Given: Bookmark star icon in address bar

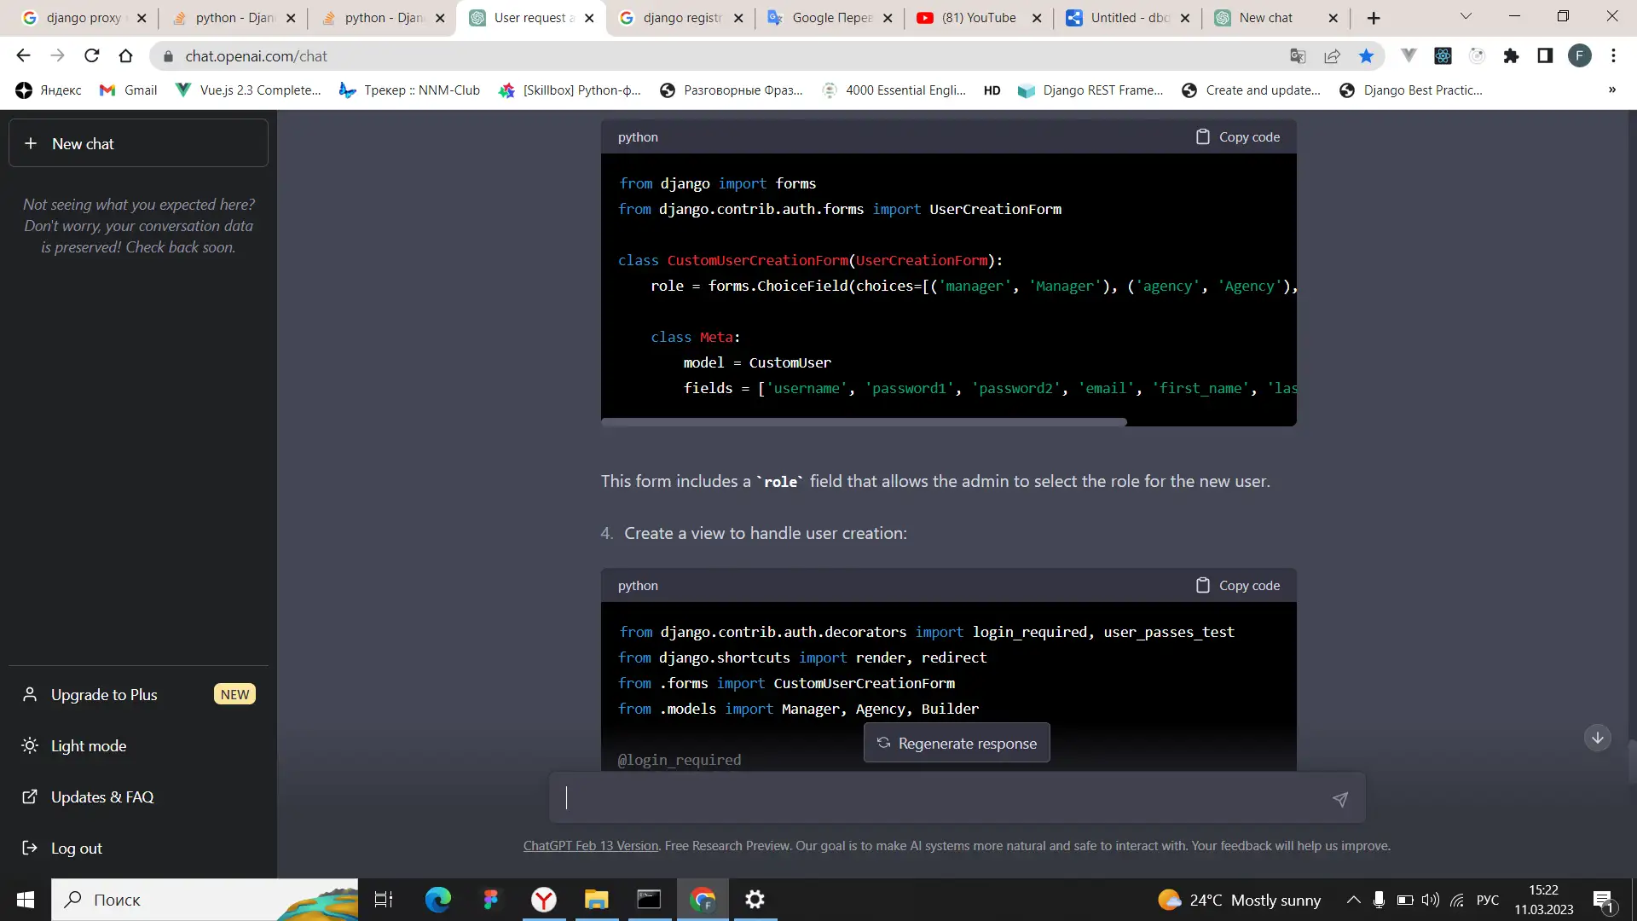Looking at the screenshot, I should click(1366, 56).
